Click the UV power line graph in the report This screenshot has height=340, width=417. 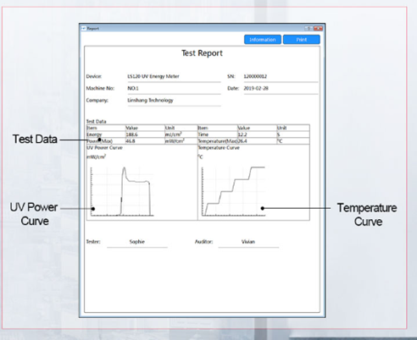point(122,191)
